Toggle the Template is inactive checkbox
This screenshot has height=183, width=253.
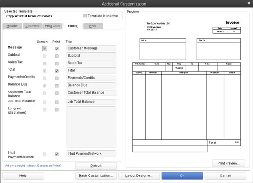tap(85, 16)
